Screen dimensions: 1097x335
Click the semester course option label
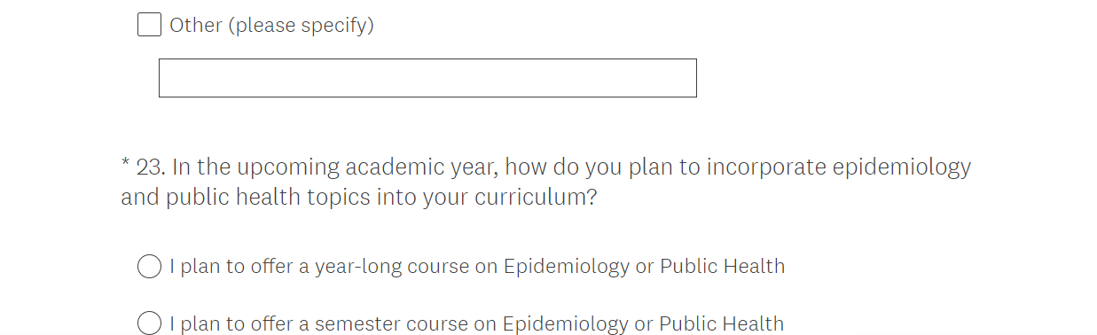(477, 323)
